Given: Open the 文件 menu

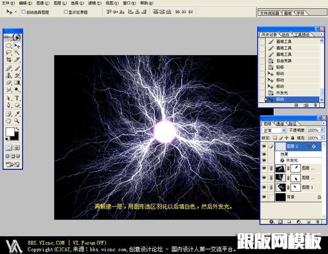Looking at the screenshot, I should click(8, 3).
